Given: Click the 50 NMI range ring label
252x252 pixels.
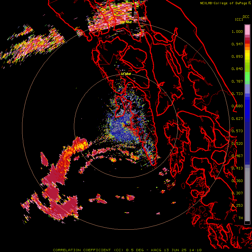Looking at the screenshot, I should pyautogui.click(x=126, y=74).
